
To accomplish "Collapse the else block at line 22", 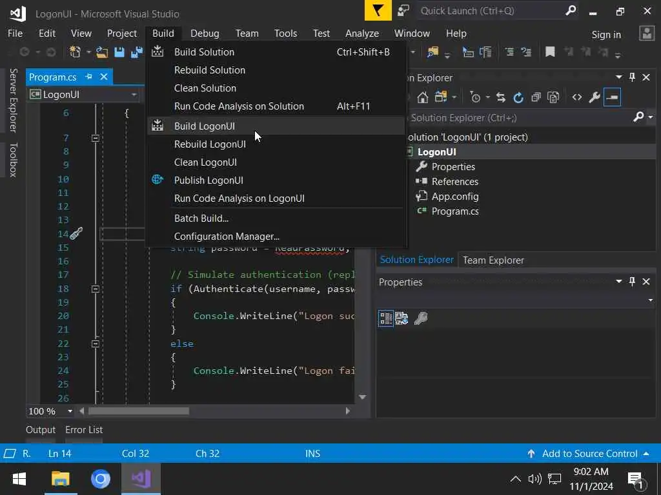I will point(96,344).
